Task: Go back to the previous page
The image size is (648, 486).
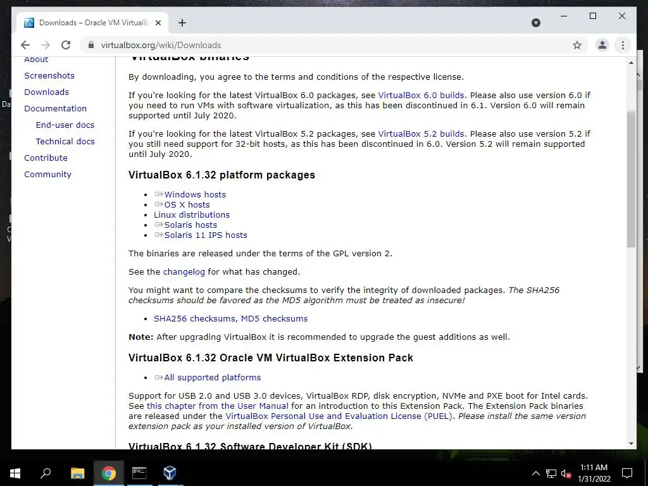Action: point(25,45)
